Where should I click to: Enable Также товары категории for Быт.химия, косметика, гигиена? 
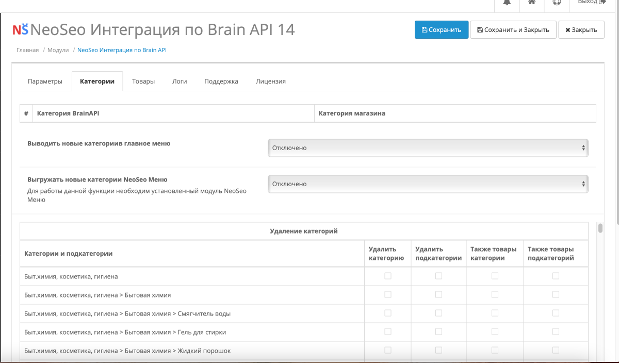pos(495,276)
